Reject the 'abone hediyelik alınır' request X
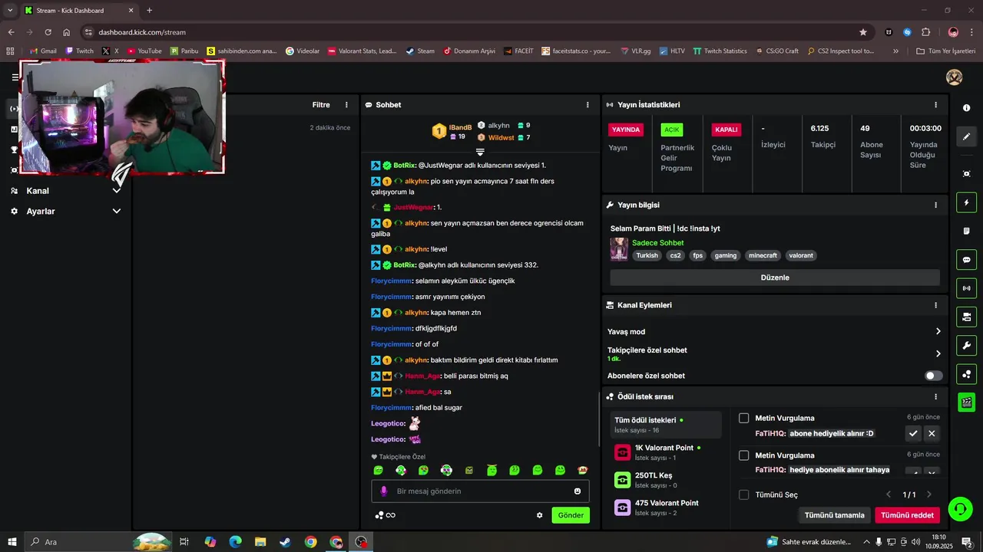The width and height of the screenshot is (983, 552). click(932, 433)
